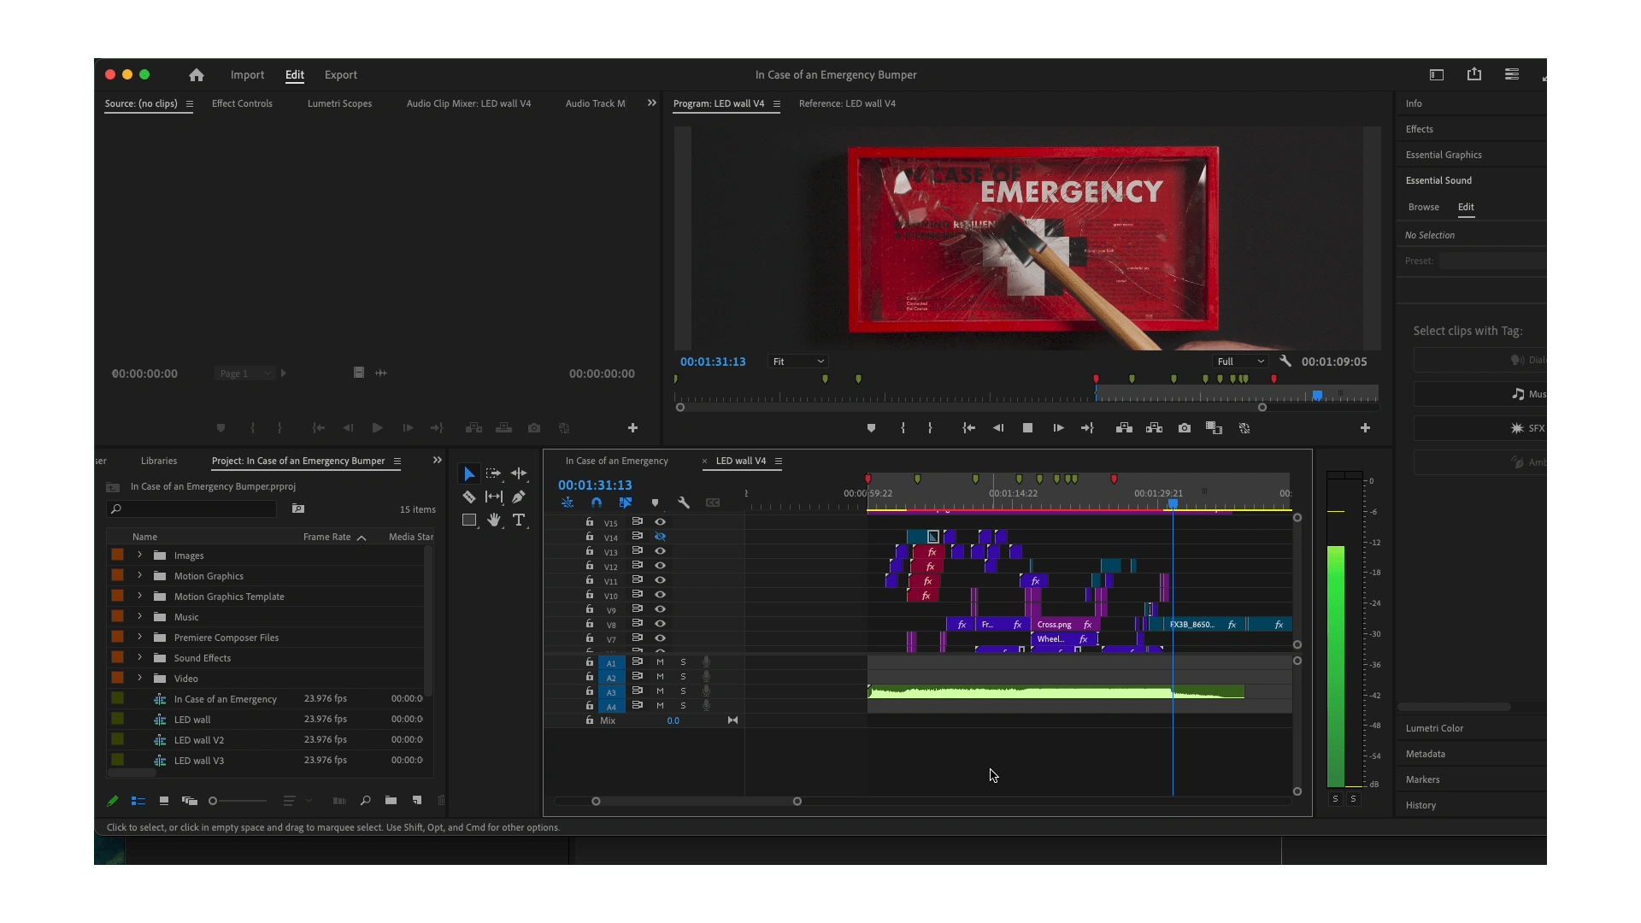Open the Lumetri Color panel
This screenshot has width=1641, height=923.
[x=1434, y=728]
